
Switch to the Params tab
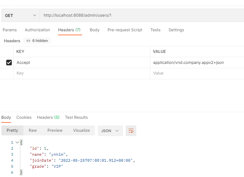[x=10, y=30]
